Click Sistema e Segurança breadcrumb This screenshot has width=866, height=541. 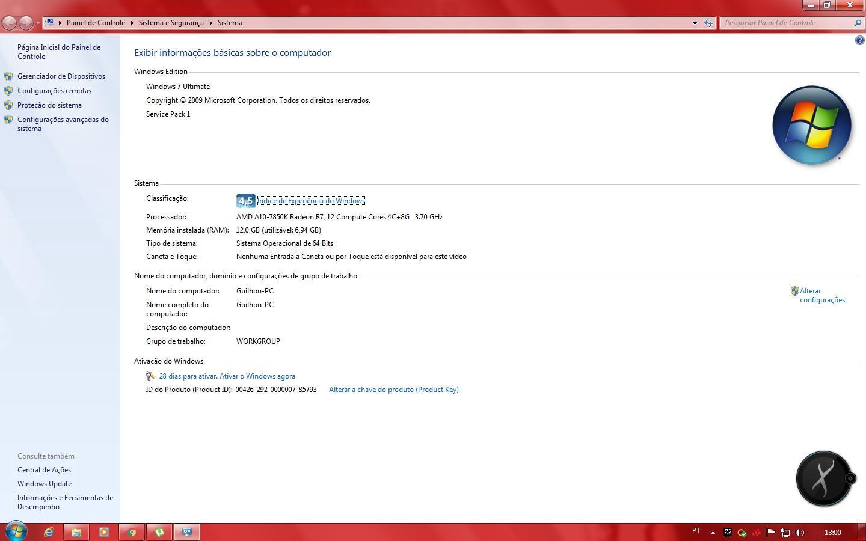[x=171, y=23]
